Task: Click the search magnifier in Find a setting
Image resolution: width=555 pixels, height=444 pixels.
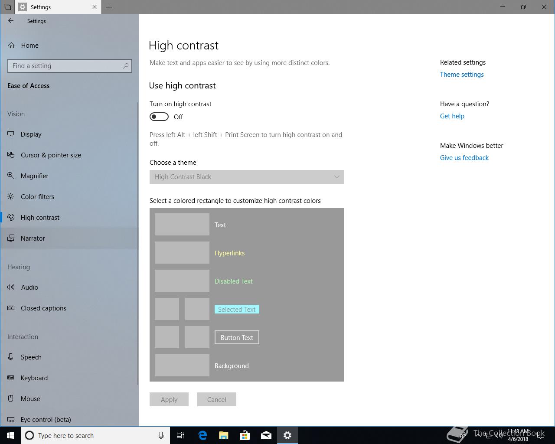Action: [126, 66]
